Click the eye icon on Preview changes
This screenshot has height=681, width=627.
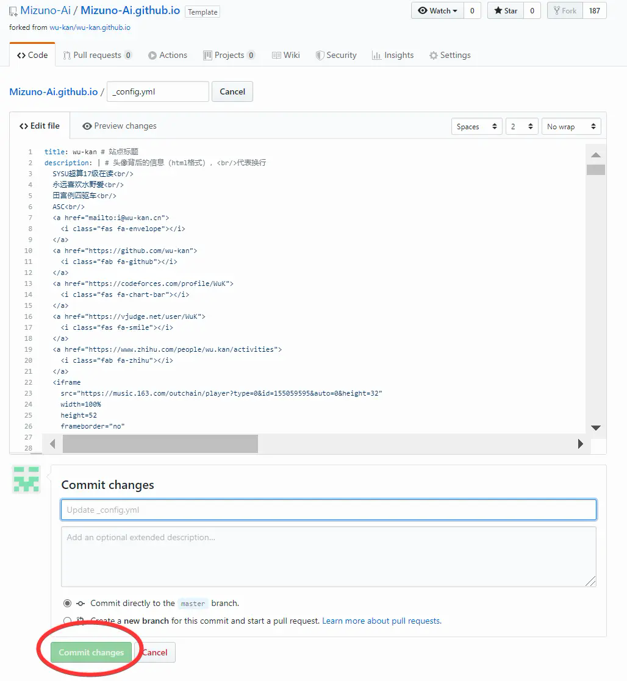[x=87, y=126]
